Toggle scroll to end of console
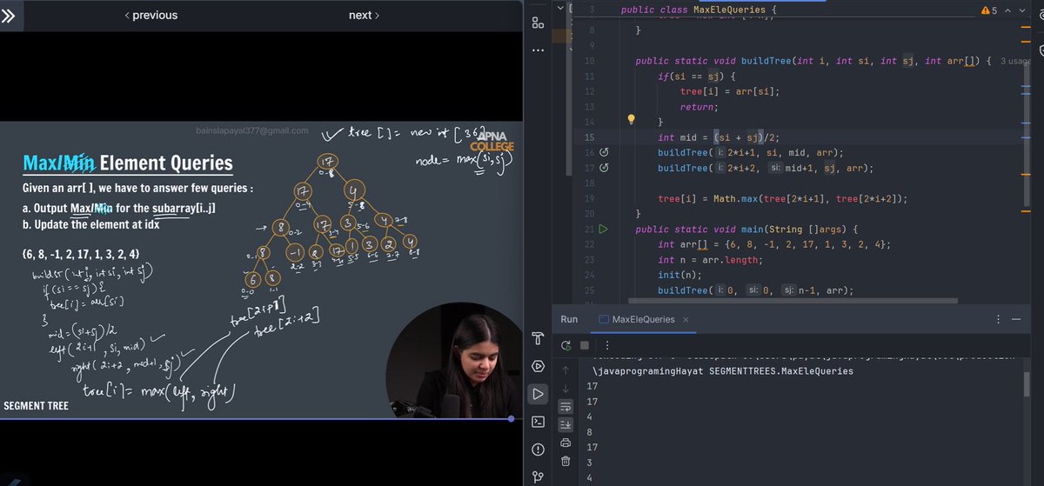 tap(566, 424)
